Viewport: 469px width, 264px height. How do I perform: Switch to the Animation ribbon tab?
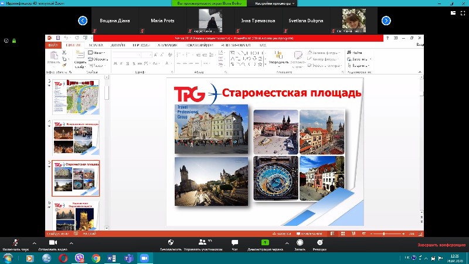tap(167, 45)
